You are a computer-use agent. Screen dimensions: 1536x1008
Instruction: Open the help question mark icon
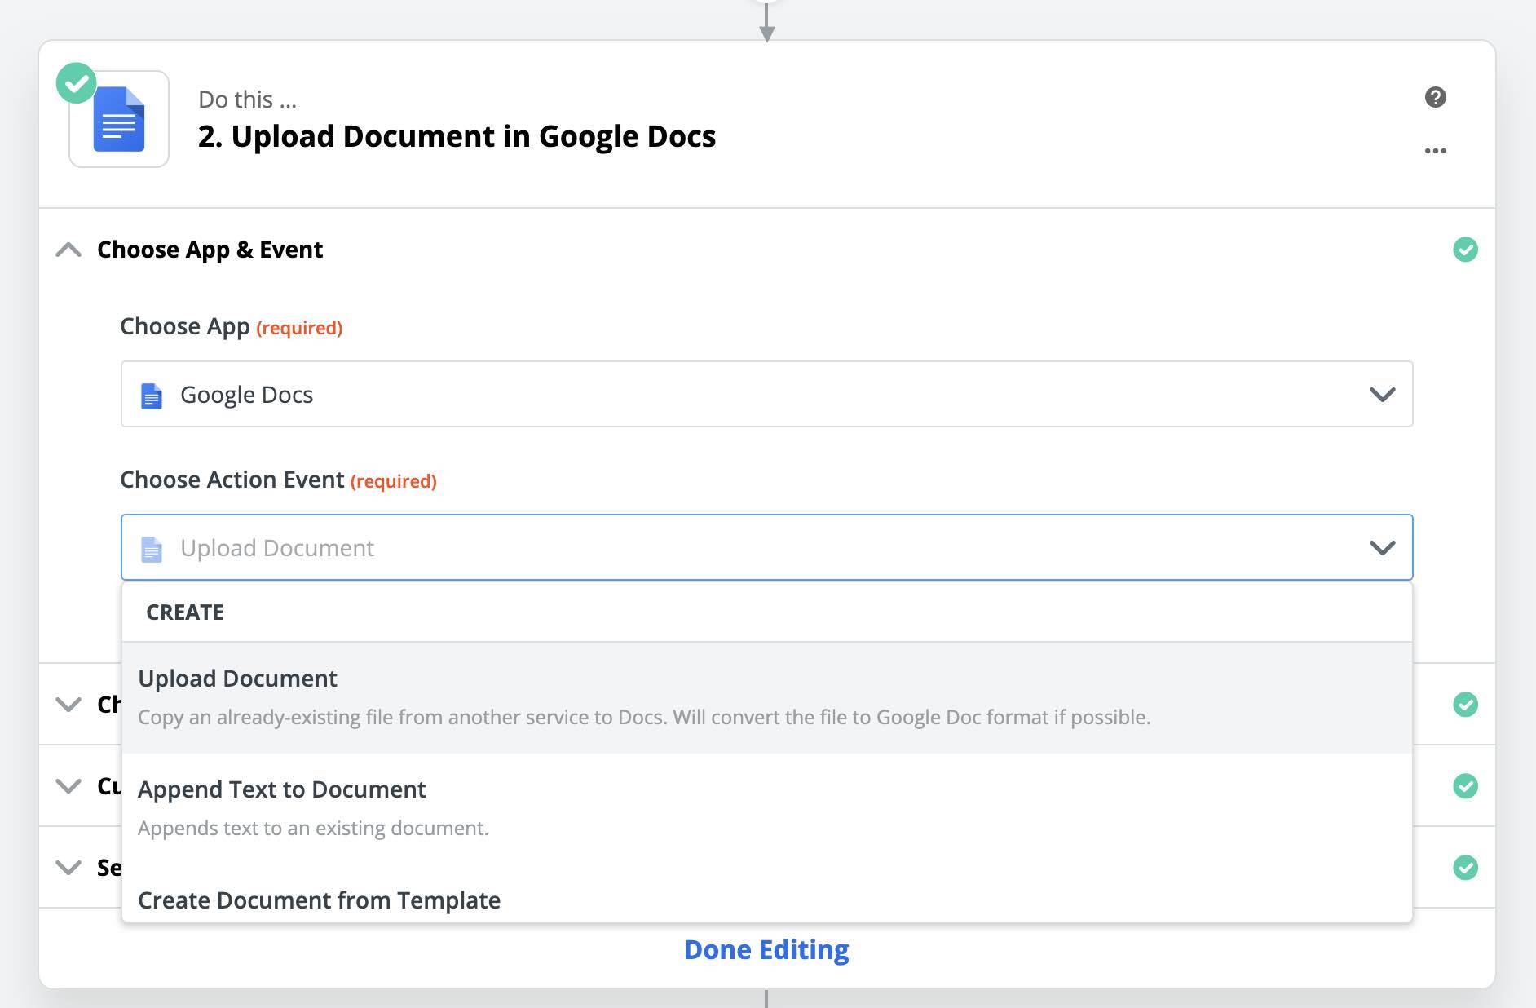click(1435, 97)
